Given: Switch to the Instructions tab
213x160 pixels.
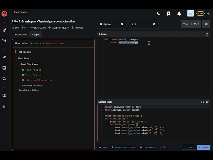Looking at the screenshot, I should [21, 35].
